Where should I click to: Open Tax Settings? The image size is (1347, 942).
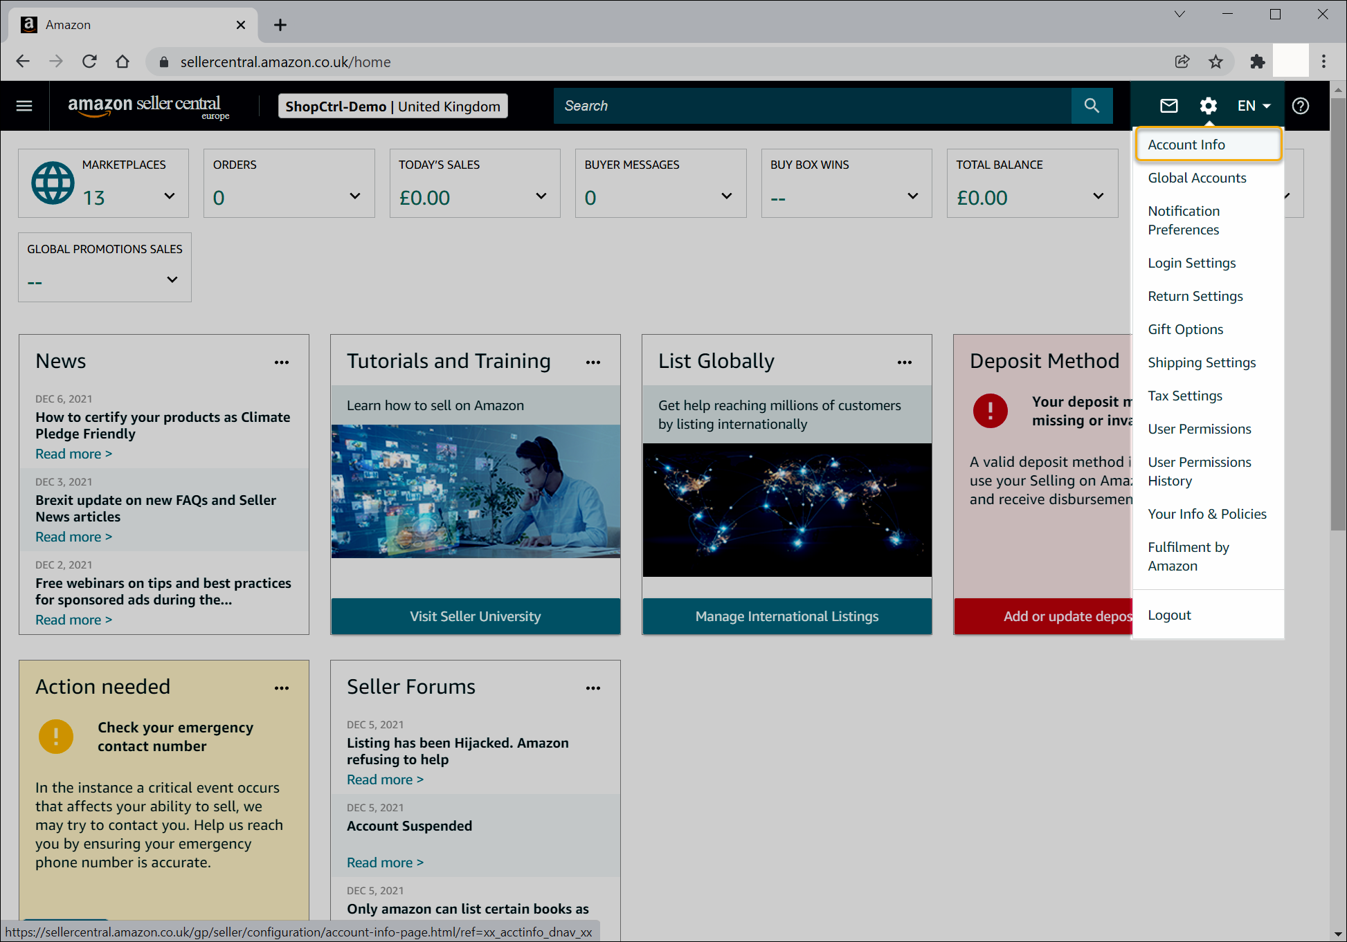pos(1185,396)
